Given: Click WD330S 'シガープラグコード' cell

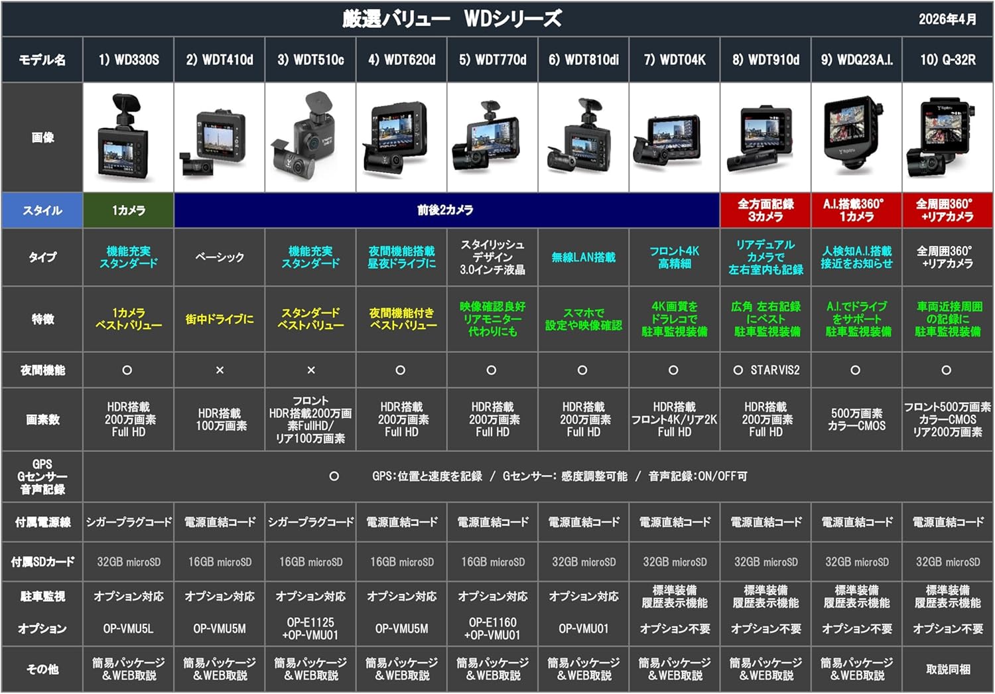Looking at the screenshot, I should coord(128,522).
